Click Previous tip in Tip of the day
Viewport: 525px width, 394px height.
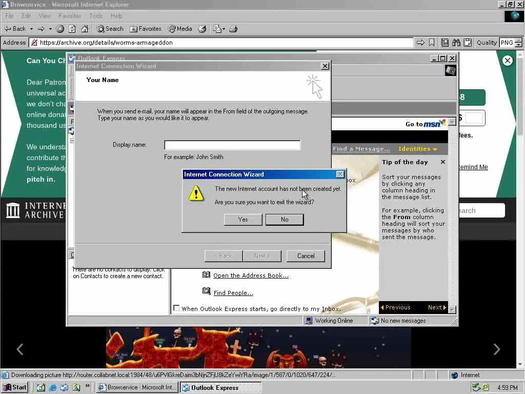coord(395,307)
